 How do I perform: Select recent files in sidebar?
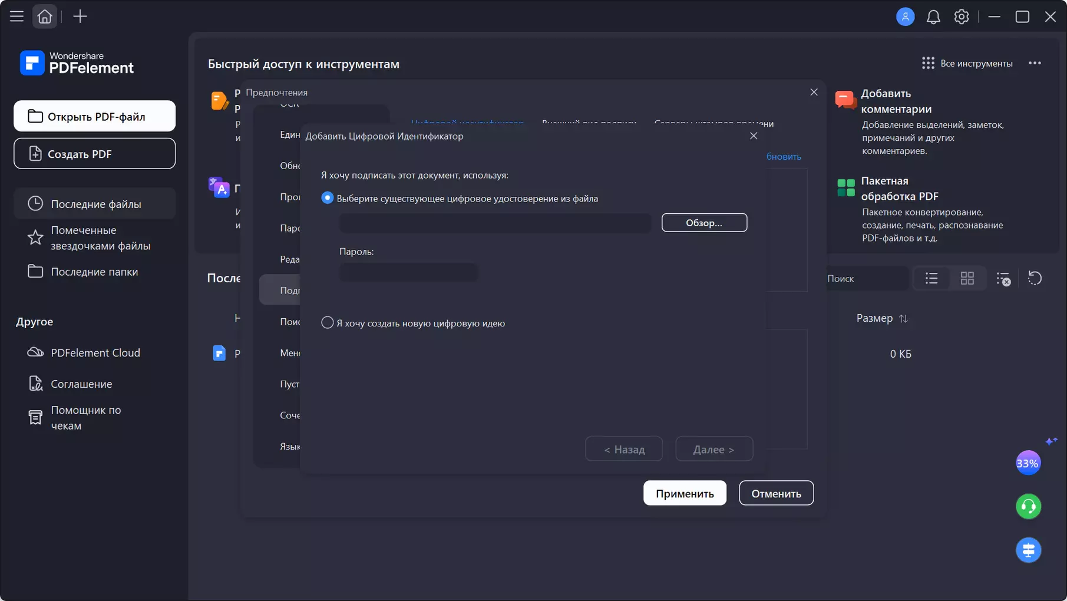tap(94, 204)
